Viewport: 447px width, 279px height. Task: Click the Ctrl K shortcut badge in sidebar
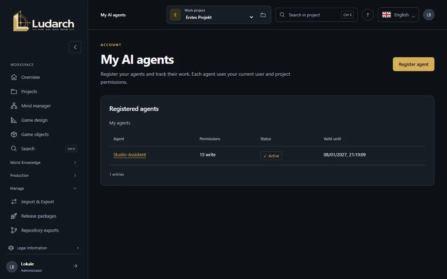(x=71, y=149)
